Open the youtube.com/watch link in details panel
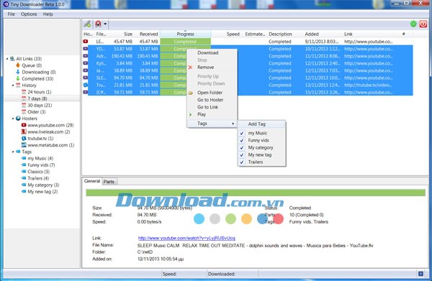Screen dimensions: 432x281 pos(186,238)
